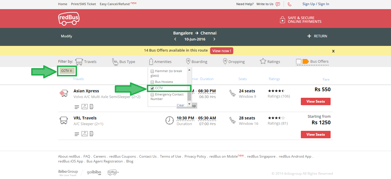Check Emergency Contact Number amenity
This screenshot has height=179, width=391.
(152, 95)
